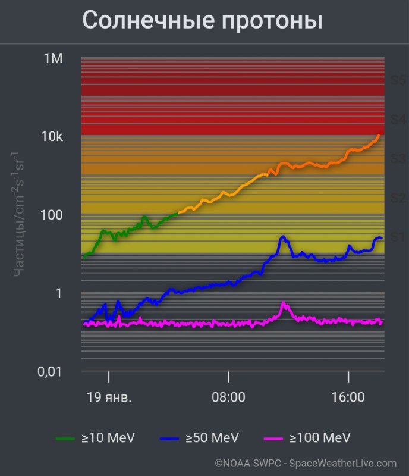
Task: Click the S4 storm level label
Action: pyautogui.click(x=398, y=120)
